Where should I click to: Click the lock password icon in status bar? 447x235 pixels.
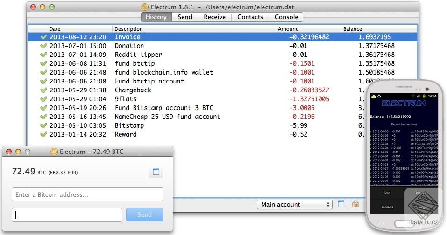(x=355, y=204)
